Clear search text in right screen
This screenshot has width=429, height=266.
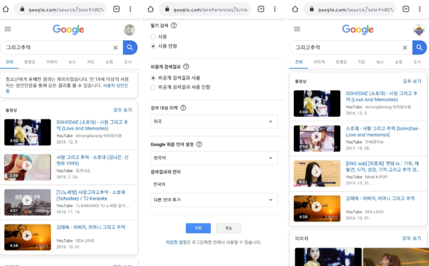(405, 48)
